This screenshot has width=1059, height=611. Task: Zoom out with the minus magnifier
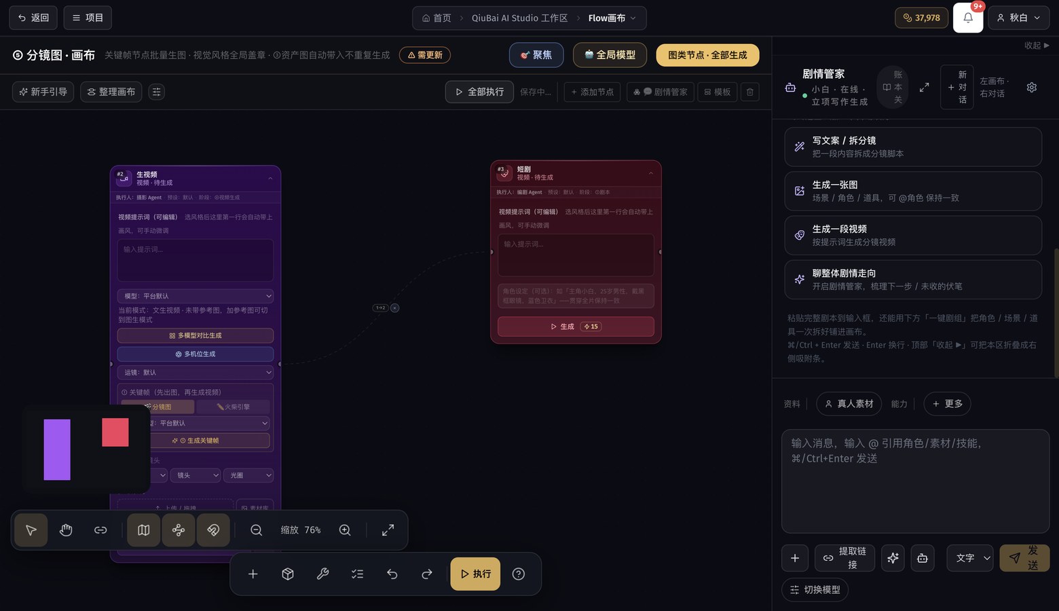pyautogui.click(x=256, y=530)
